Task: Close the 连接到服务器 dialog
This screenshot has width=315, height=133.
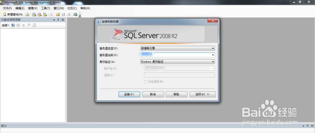Action: 213,21
